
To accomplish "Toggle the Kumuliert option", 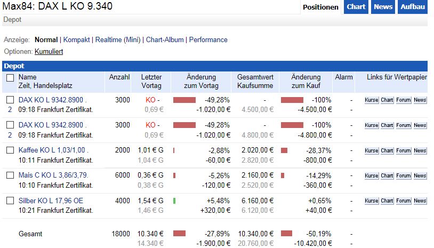I will click(x=49, y=52).
